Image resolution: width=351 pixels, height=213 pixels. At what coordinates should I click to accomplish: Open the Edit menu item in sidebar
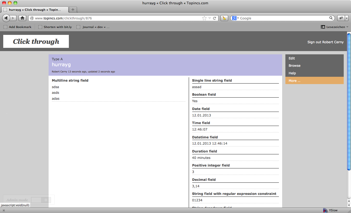click(x=292, y=58)
